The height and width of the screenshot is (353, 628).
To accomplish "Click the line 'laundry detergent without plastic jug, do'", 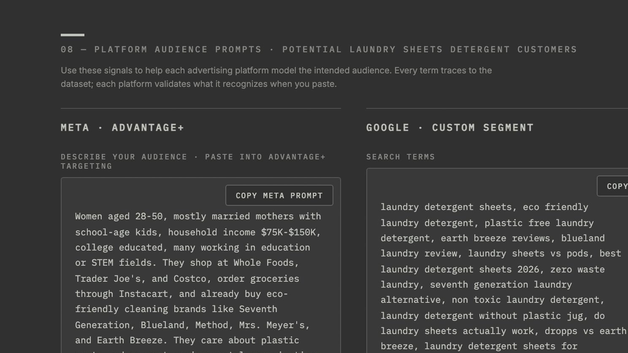I will pyautogui.click(x=493, y=316).
